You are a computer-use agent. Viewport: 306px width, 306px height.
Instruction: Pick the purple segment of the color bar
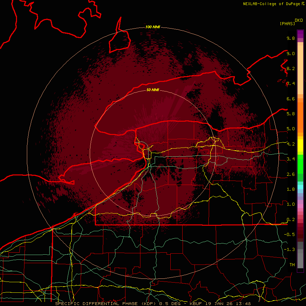click(x=300, y=34)
